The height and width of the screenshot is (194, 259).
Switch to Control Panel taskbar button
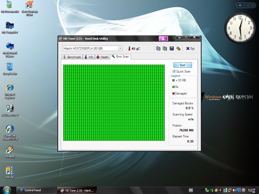pos(36,190)
